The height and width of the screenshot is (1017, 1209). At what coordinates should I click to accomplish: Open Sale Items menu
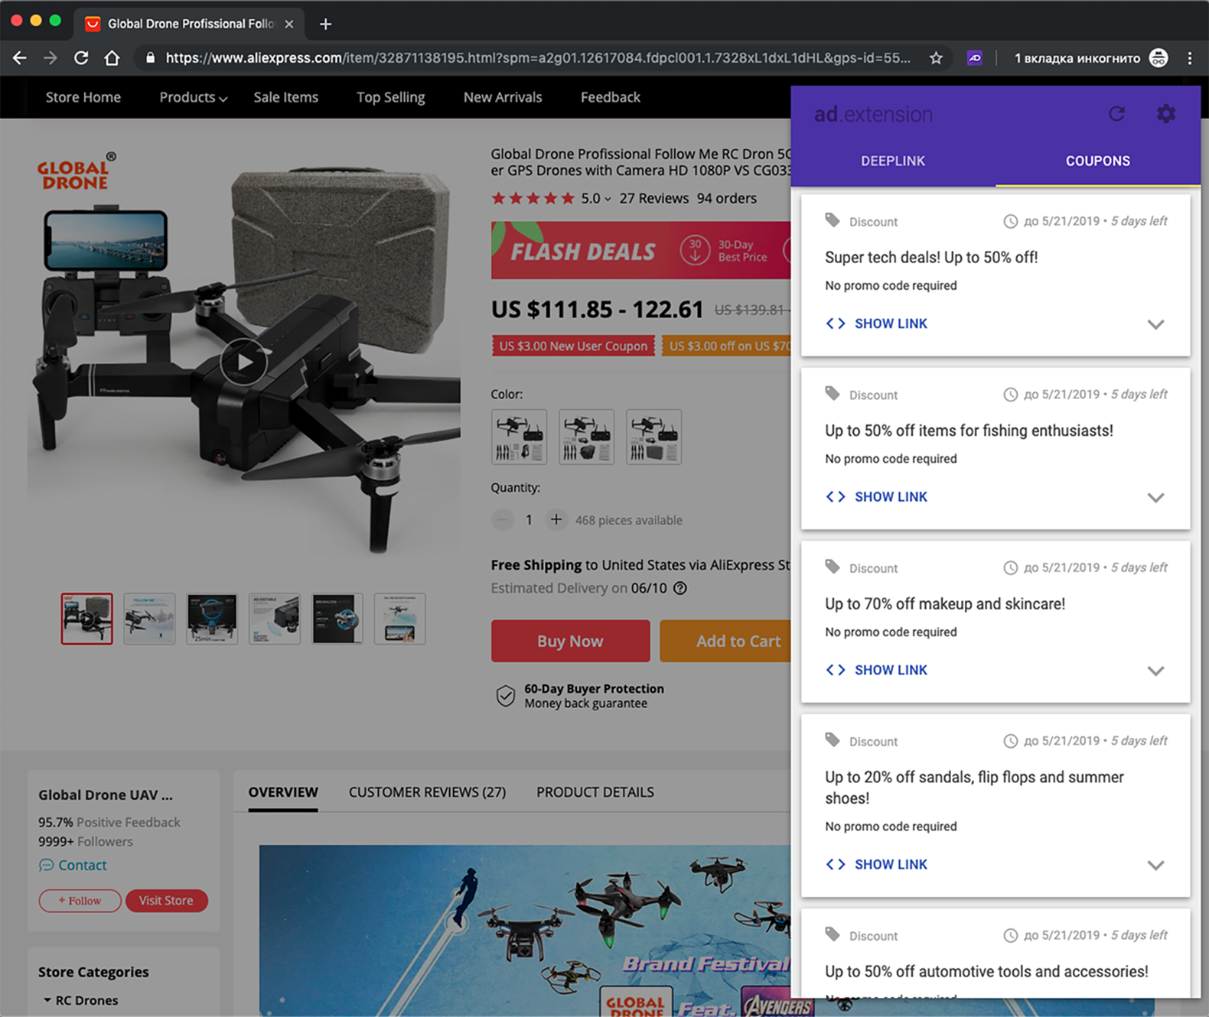point(286,97)
